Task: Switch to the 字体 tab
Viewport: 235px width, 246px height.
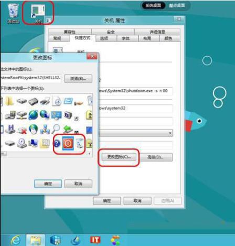Action: click(x=127, y=38)
